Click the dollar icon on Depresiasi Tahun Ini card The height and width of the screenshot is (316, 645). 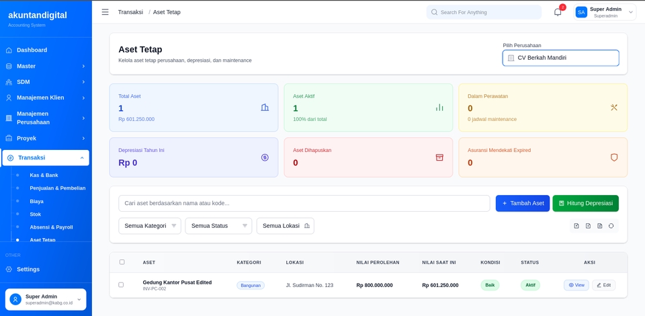(x=265, y=157)
